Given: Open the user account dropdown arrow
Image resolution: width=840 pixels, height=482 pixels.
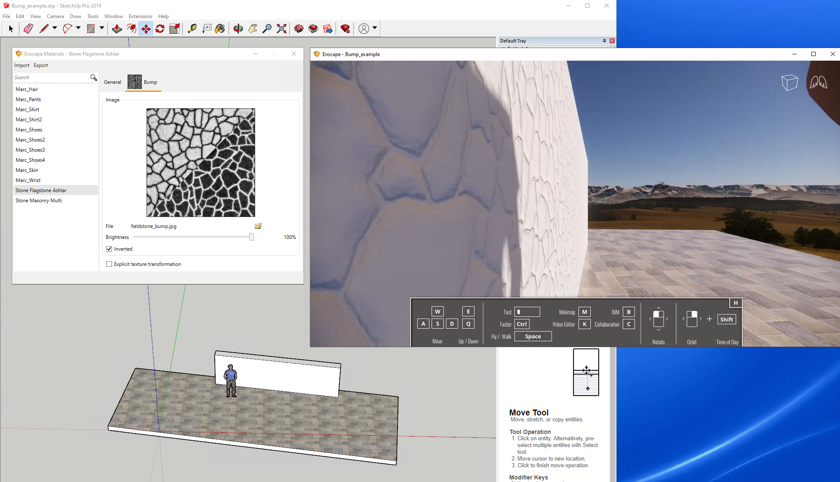Looking at the screenshot, I should [375, 28].
